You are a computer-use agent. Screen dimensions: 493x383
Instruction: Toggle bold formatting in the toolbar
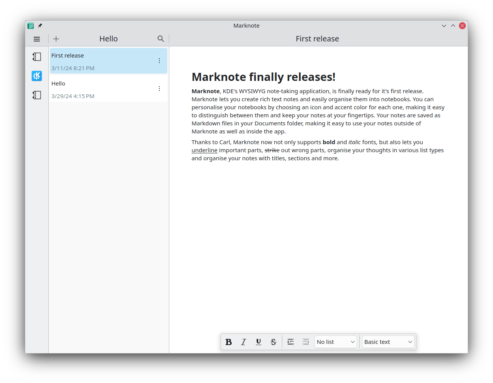(x=229, y=342)
